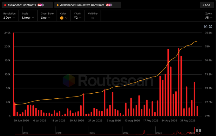This screenshot has width=216, height=136.
Task: Click x-axis label 24 Aug 2026
Action: pyautogui.click(x=169, y=121)
